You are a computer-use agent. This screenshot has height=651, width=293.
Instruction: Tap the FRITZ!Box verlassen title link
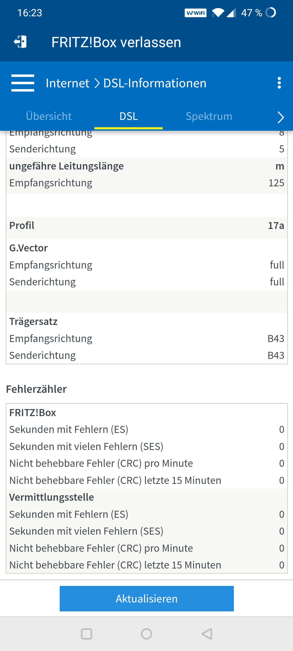tap(116, 42)
